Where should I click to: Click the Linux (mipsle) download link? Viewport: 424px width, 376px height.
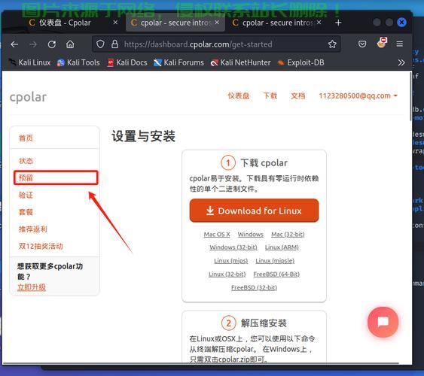point(275,261)
